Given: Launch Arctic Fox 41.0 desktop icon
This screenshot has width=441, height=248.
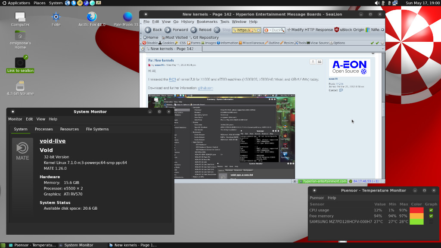Looking at the screenshot, I should [92, 19].
